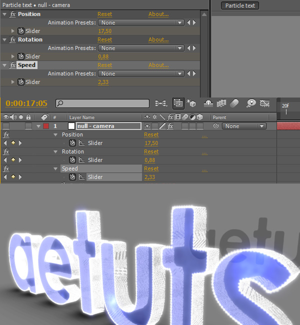This screenshot has width=300, height=325.
Task: Click graph icon for timeline Speed Slider
Action: tap(81, 177)
